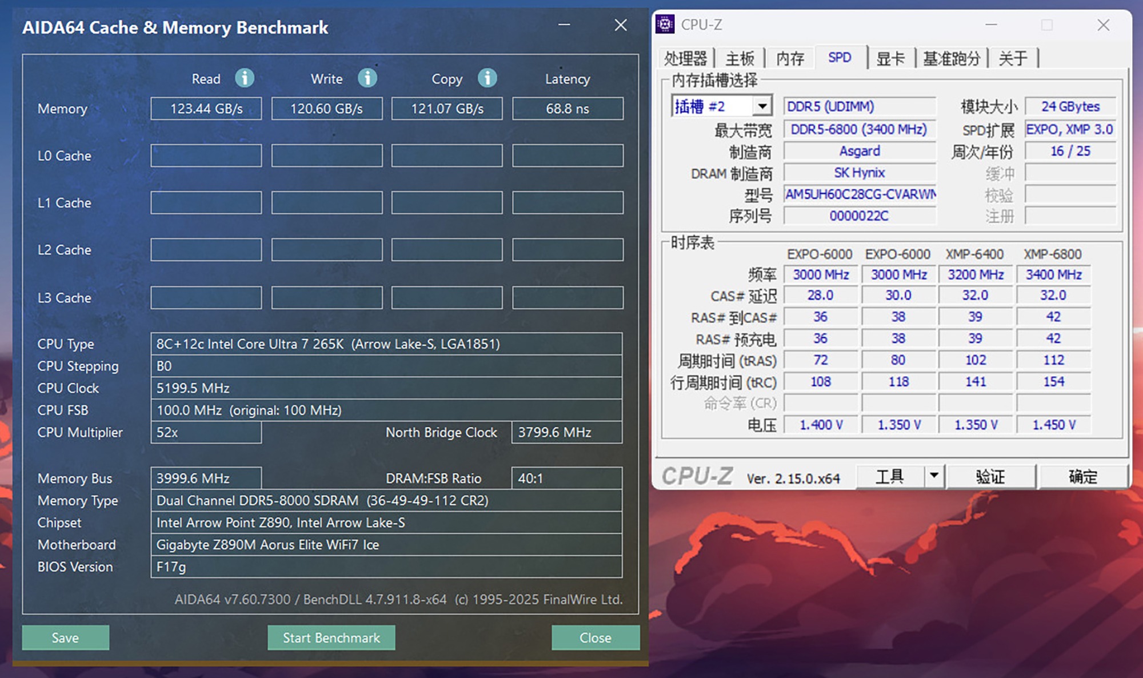The width and height of the screenshot is (1143, 678).
Task: Close the AIDA64 benchmark window
Action: [621, 25]
